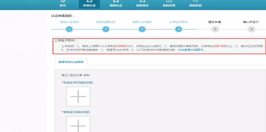Open 申请认证 navigation tab
266x132 pixels.
[x=89, y=4]
